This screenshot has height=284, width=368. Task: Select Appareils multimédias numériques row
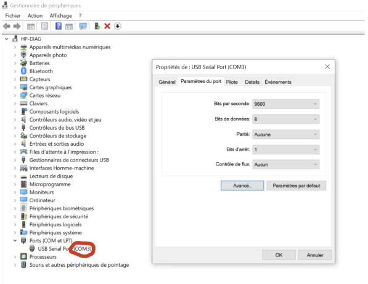(x=65, y=47)
